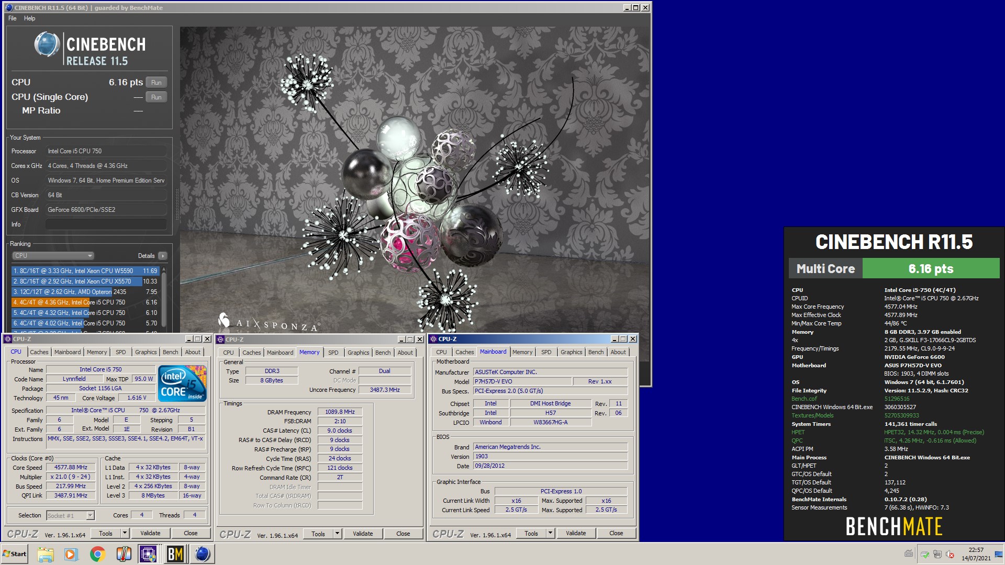
Task: Open the on-screen keyboard tray icon
Action: point(909,554)
